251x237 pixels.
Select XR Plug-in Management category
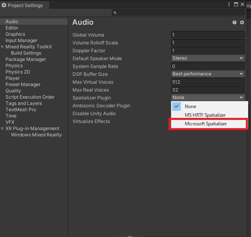point(32,129)
